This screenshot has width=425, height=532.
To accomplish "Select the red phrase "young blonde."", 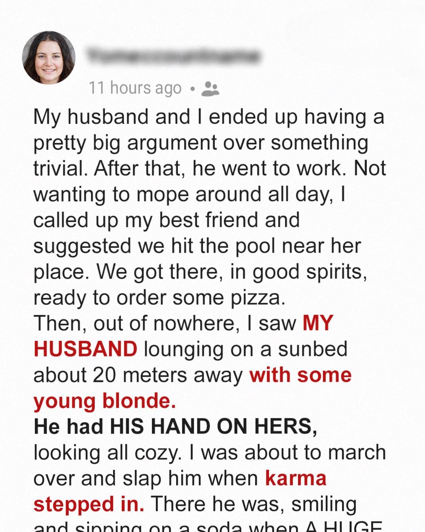I will 105,400.
